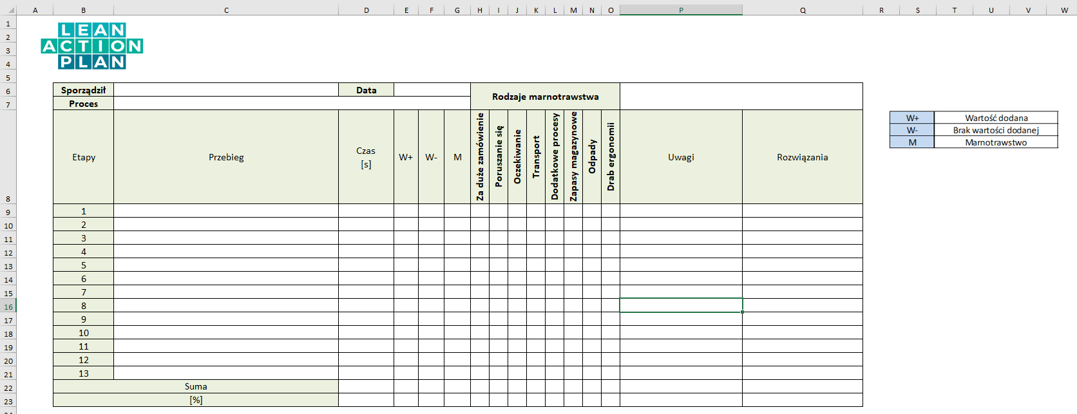Click the empty cell next to Data

(x=432, y=90)
